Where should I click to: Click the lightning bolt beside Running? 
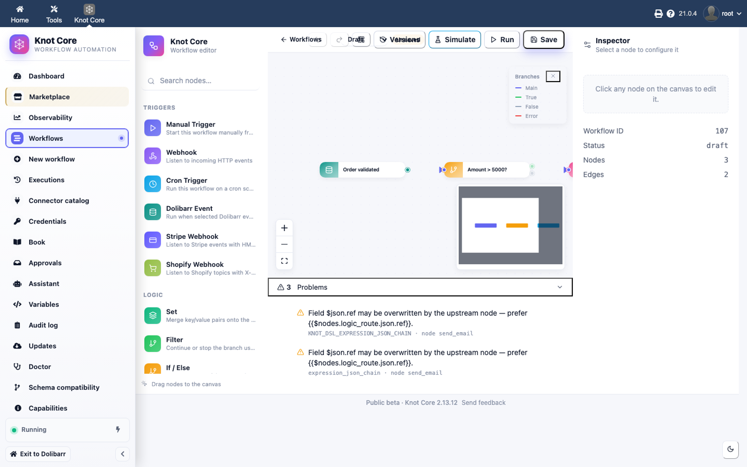[118, 429]
